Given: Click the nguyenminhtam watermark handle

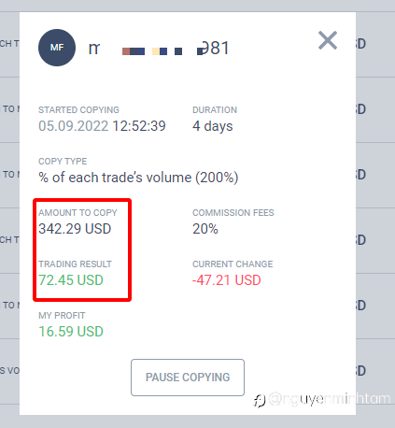Looking at the screenshot, I should point(330,399).
